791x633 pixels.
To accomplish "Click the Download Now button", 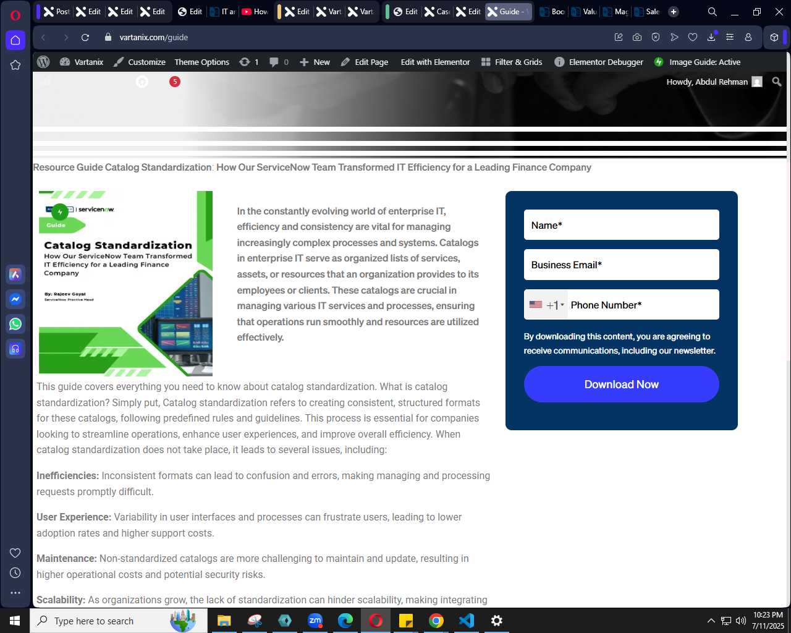I will 621,384.
